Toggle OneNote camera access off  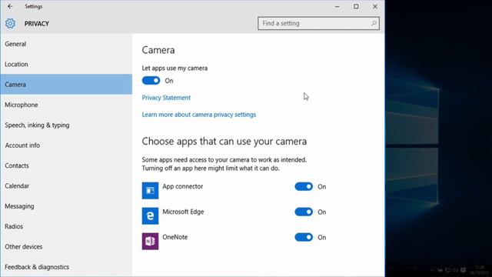(304, 237)
